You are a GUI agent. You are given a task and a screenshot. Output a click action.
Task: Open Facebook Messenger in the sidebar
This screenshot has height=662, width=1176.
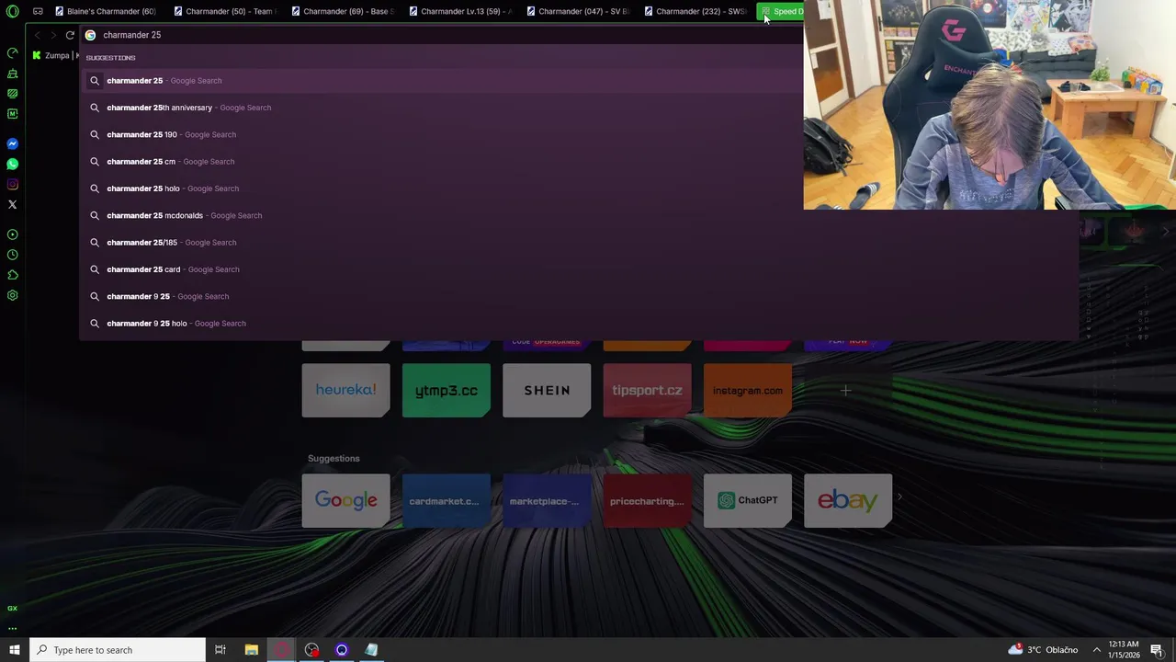point(12,143)
